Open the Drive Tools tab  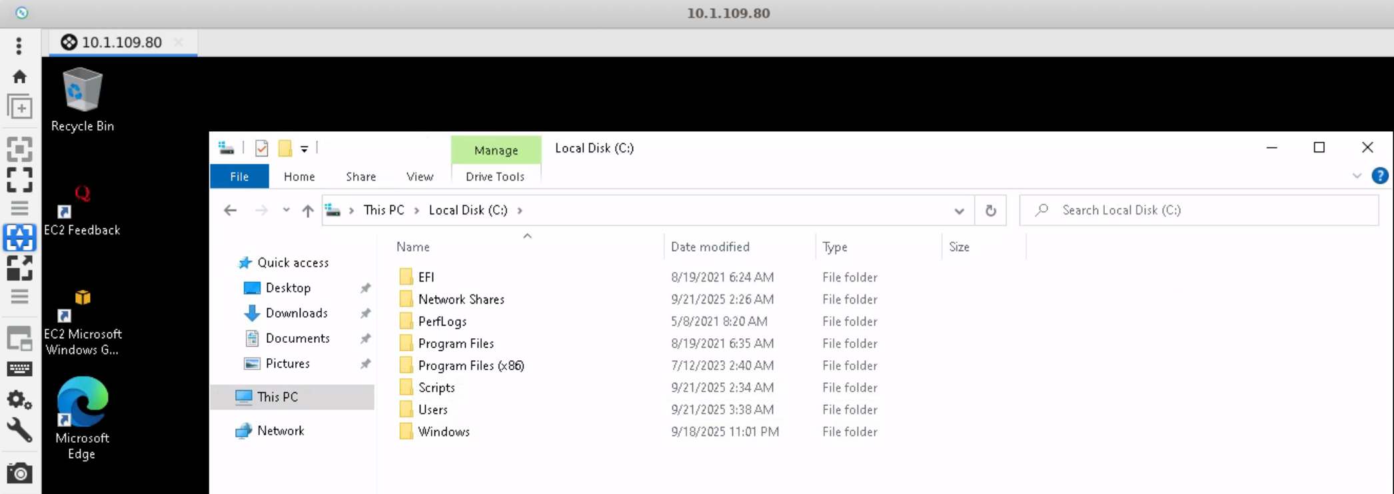click(x=494, y=176)
